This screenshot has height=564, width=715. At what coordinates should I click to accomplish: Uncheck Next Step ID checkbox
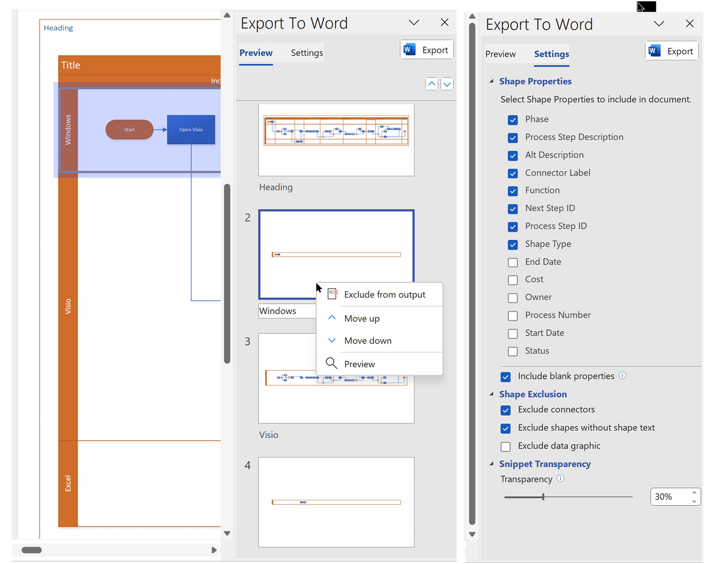pyautogui.click(x=513, y=209)
